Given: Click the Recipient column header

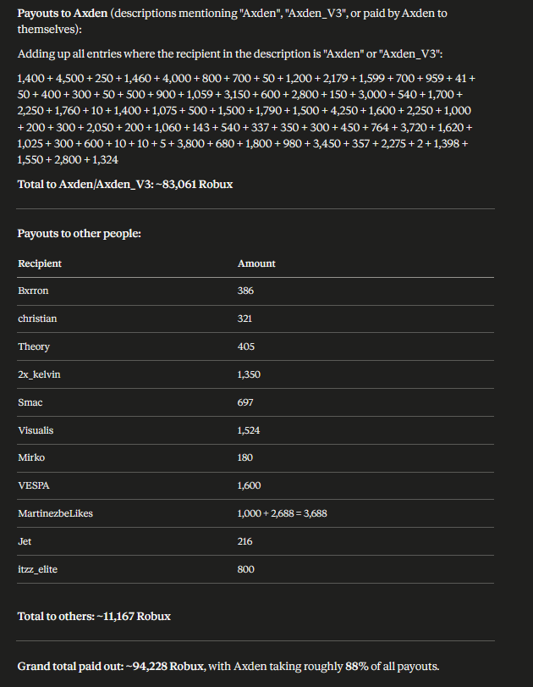Looking at the screenshot, I should (x=40, y=263).
